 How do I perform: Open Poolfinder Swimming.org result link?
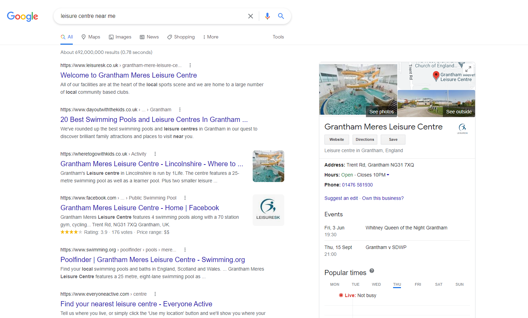pos(153,260)
